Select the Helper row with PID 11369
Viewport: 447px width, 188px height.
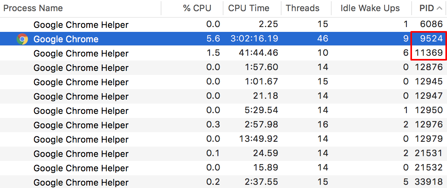(223, 53)
